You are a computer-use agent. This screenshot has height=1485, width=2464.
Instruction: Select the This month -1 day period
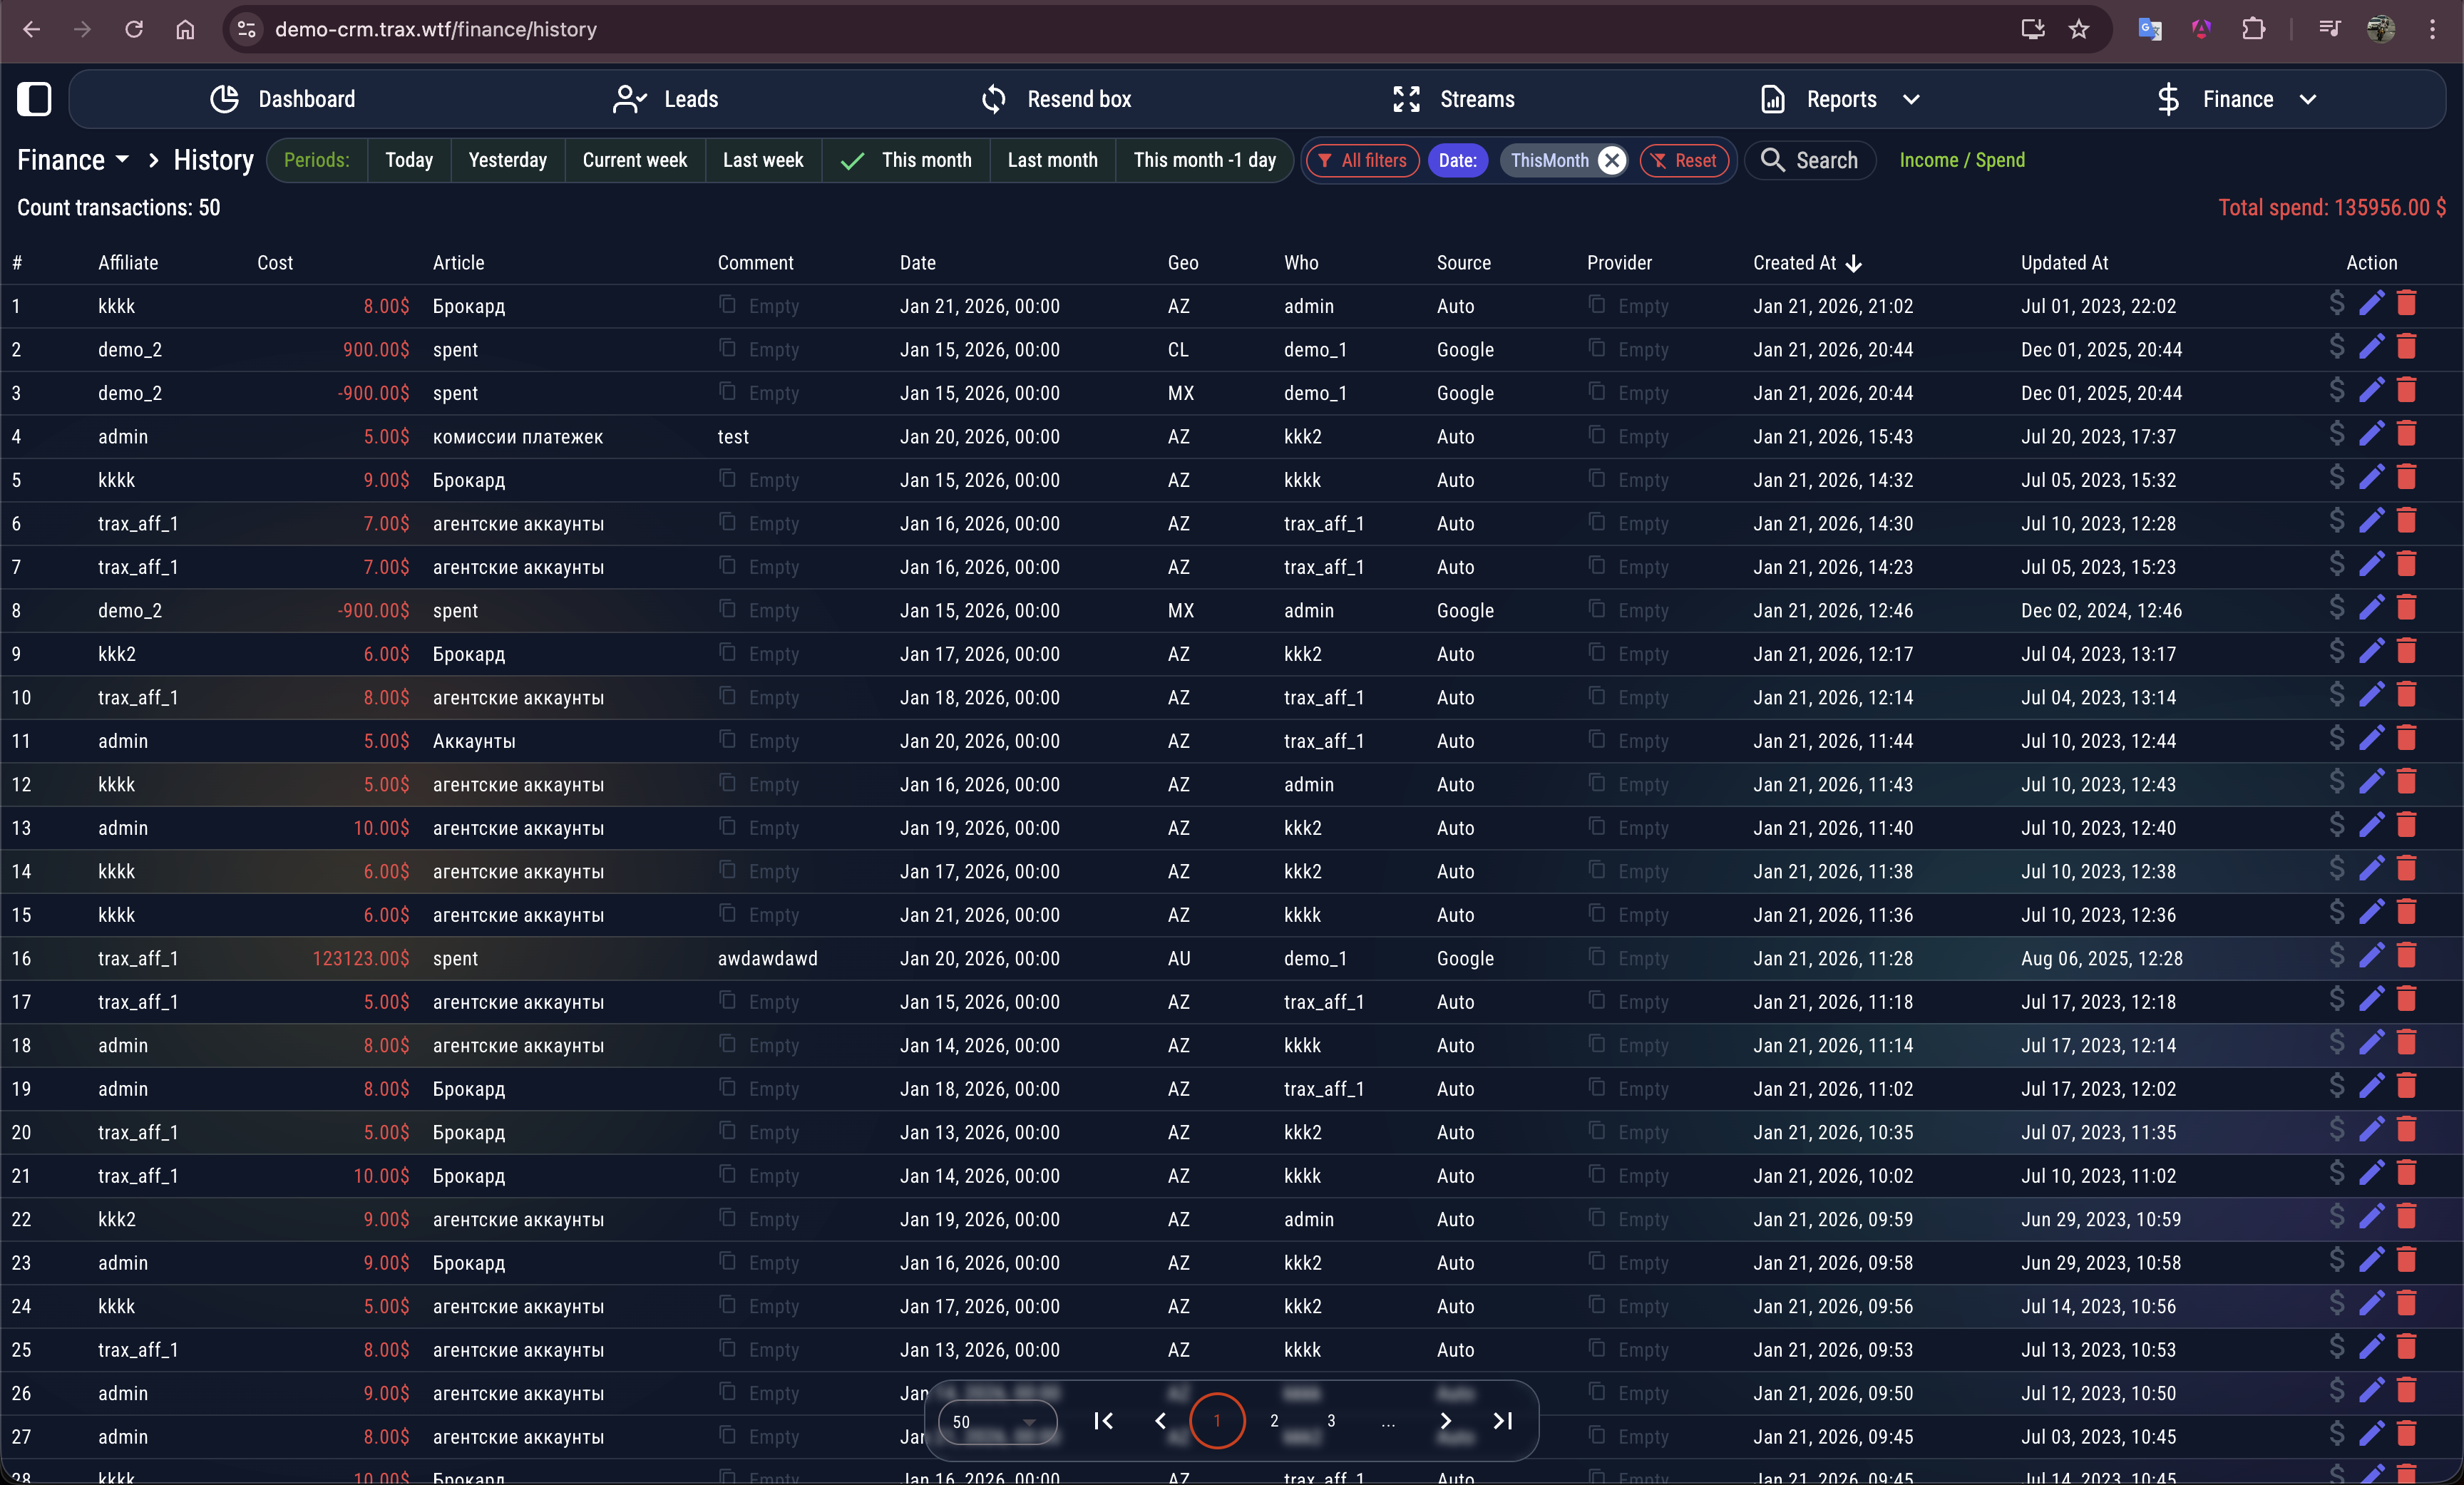[1204, 160]
